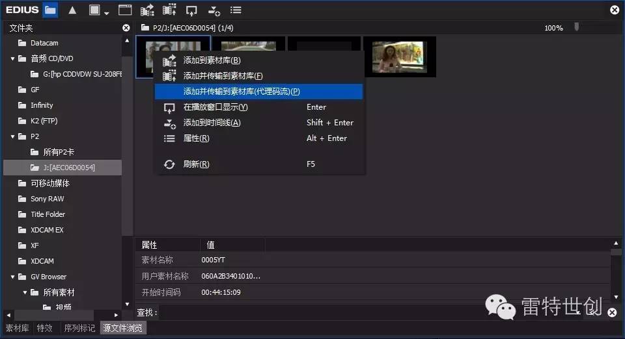
Task: Choose 添加到素材库(B) from context menu
Action: (x=258, y=60)
